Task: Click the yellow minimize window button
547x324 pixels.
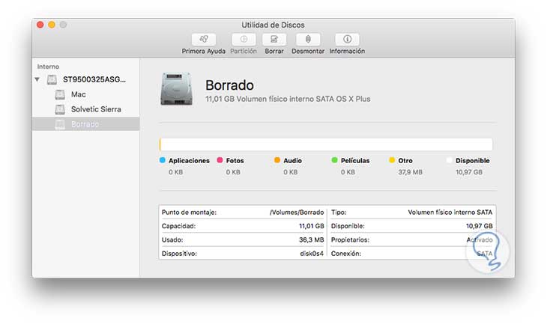Action: [52, 25]
